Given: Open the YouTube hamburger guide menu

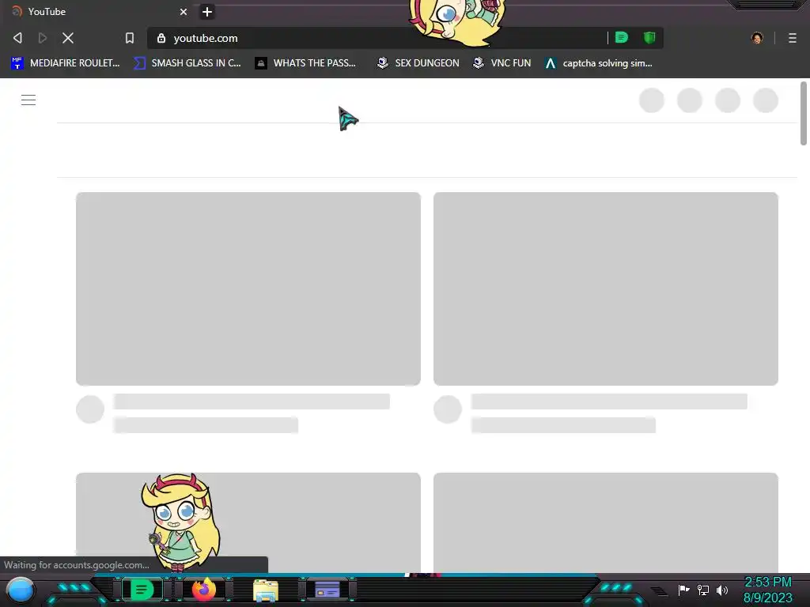Looking at the screenshot, I should click(x=28, y=100).
